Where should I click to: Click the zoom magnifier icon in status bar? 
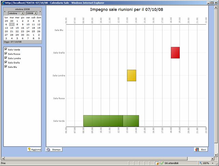(x=200, y=163)
